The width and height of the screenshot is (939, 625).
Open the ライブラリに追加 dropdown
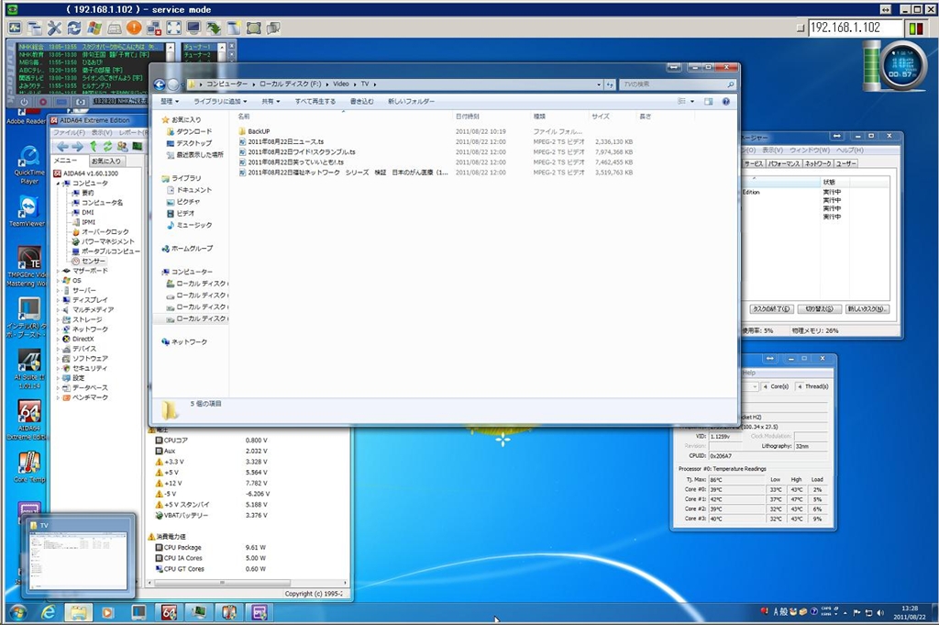220,101
